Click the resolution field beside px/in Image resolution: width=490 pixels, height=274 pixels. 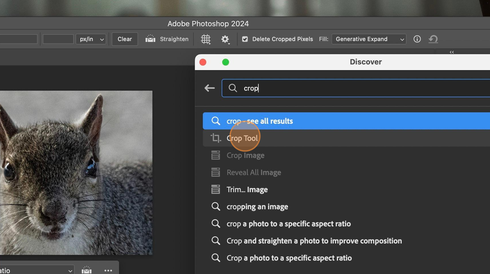(x=58, y=39)
